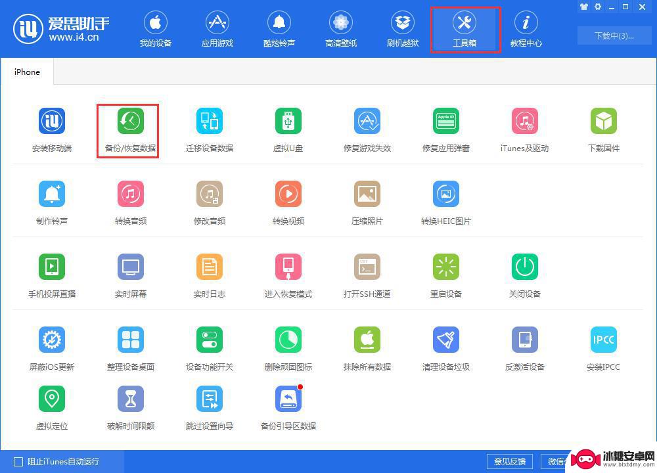657x473 pixels.
Task: Switch to 酷炫铃声 section
Action: tap(279, 29)
